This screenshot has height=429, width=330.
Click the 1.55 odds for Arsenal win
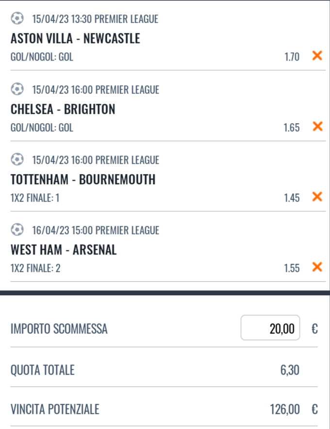(x=292, y=268)
